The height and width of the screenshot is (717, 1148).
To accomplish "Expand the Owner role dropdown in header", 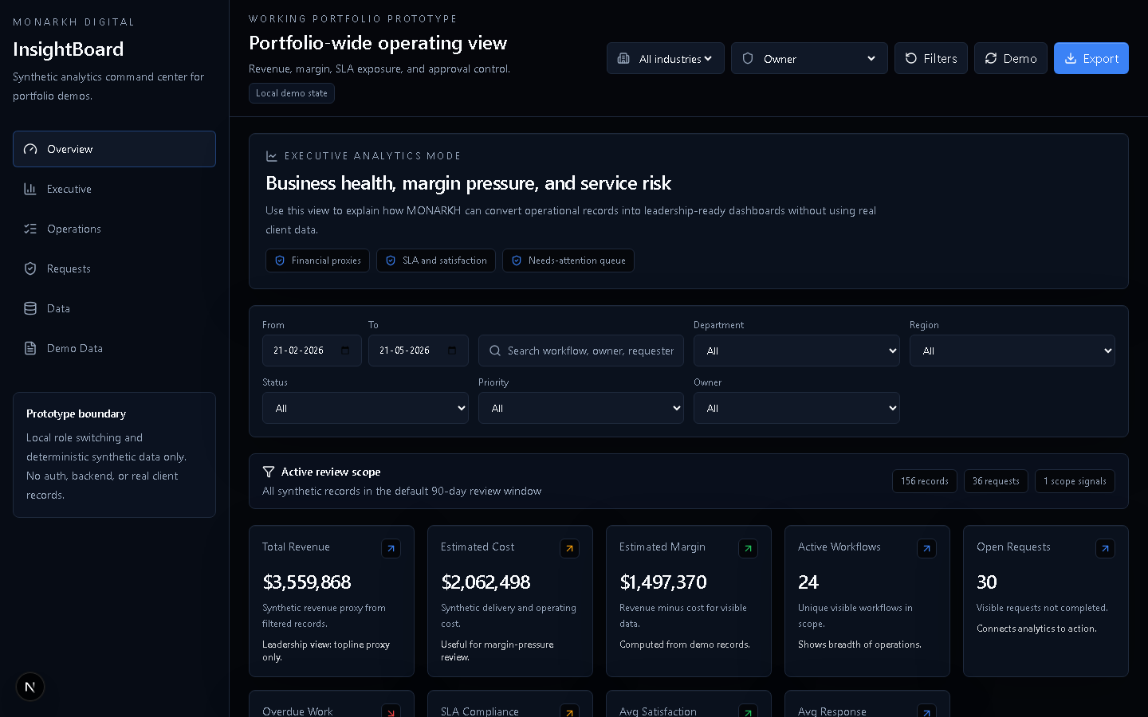I will coord(809,58).
